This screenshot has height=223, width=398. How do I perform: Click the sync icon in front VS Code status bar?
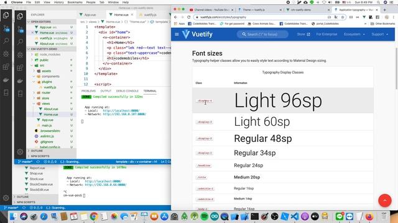(x=38, y=162)
